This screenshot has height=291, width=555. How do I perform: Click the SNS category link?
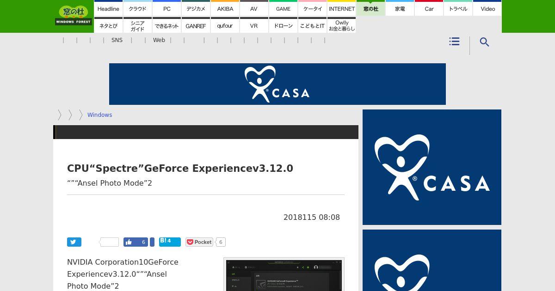pyautogui.click(x=117, y=40)
